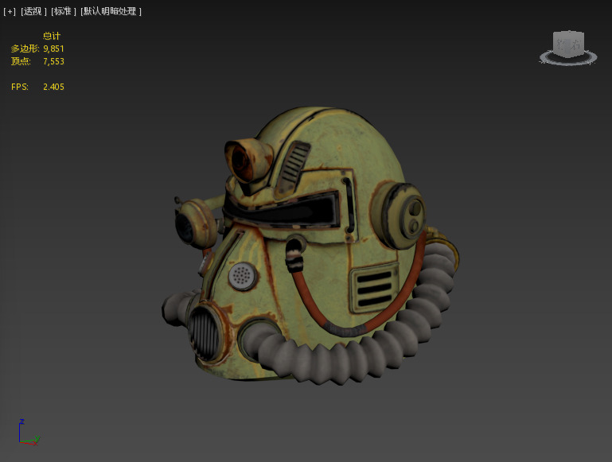This screenshot has width=612, height=462.
Task: Open the 标准 standard quality menu
Action: 64,12
